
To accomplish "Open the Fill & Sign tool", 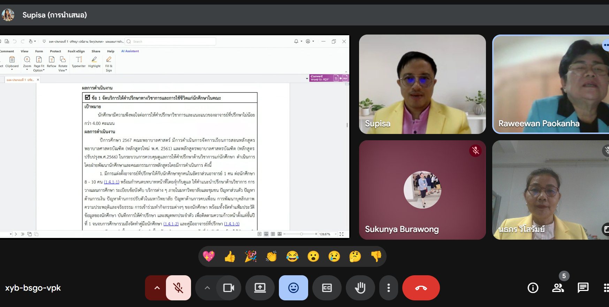I will pos(109,64).
